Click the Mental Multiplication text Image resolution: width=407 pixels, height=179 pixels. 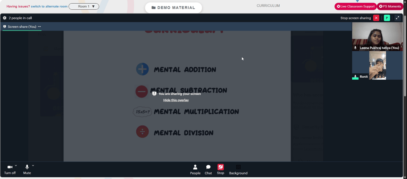pos(197,112)
